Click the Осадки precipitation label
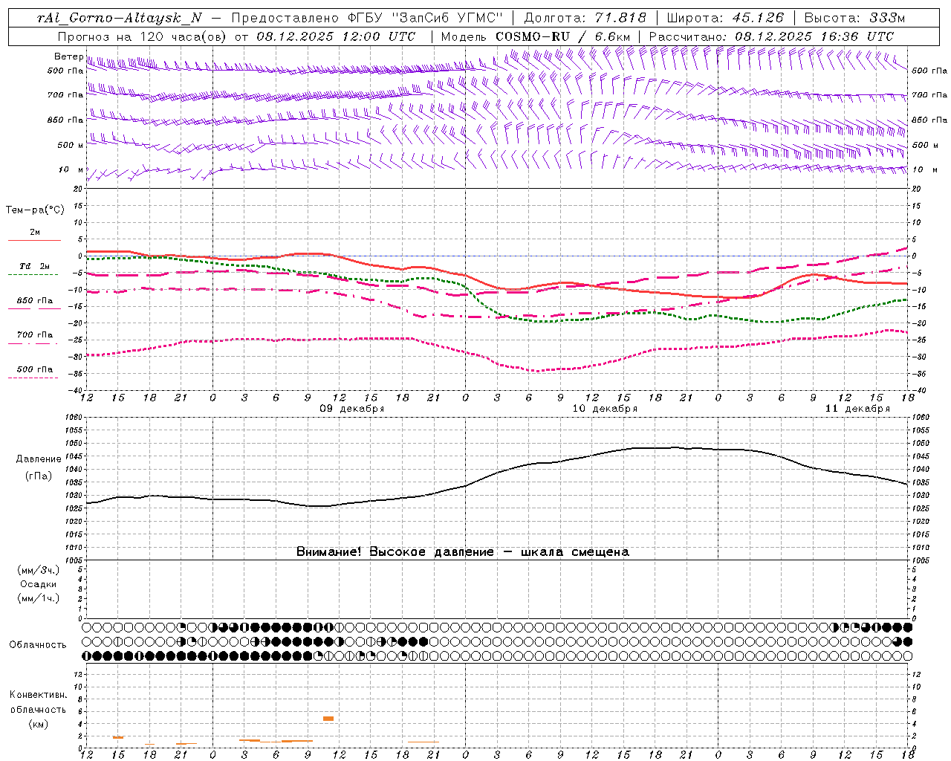 coord(39,584)
